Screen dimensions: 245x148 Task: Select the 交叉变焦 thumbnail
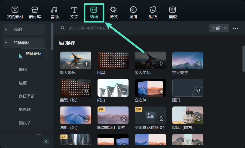pos(188,60)
